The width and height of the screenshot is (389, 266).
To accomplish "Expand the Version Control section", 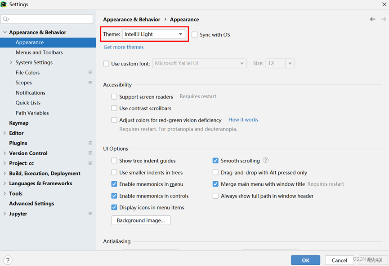I will tap(4, 153).
